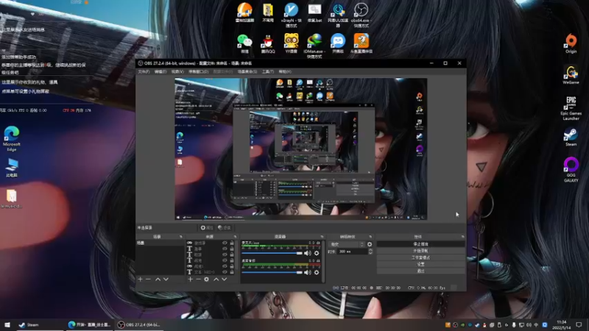Move scene up with arrow in Scenes dock
This screenshot has width=589, height=331.
pos(158,280)
